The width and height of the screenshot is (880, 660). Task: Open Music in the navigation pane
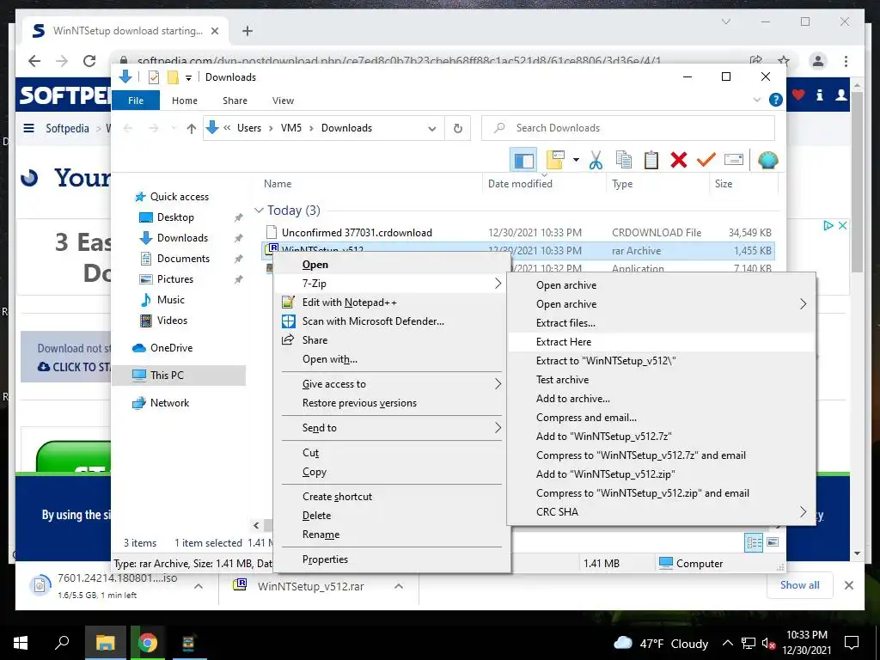[x=171, y=300]
